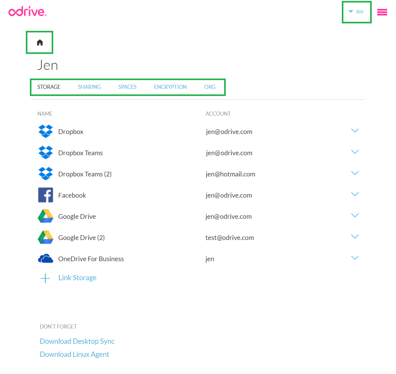Click the Dropbox Teams (2) icon
The image size is (396, 374).
tap(45, 174)
